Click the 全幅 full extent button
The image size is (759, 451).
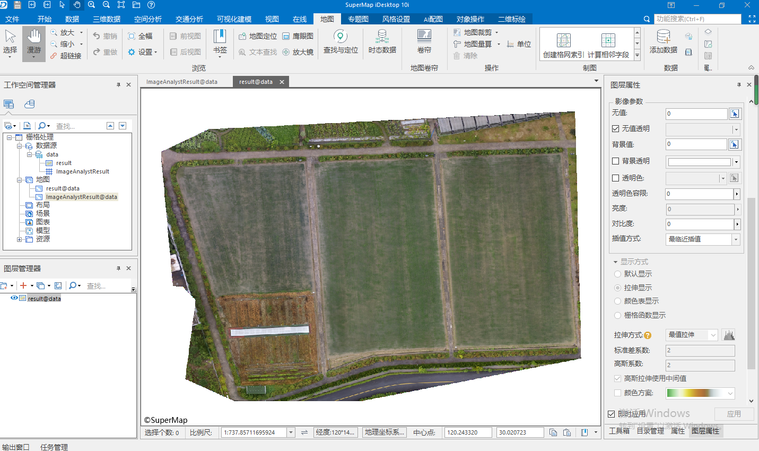click(140, 36)
